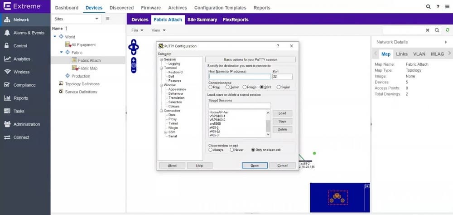Zoom in the map with plus button
This screenshot has height=215, width=453.
coord(134,60)
